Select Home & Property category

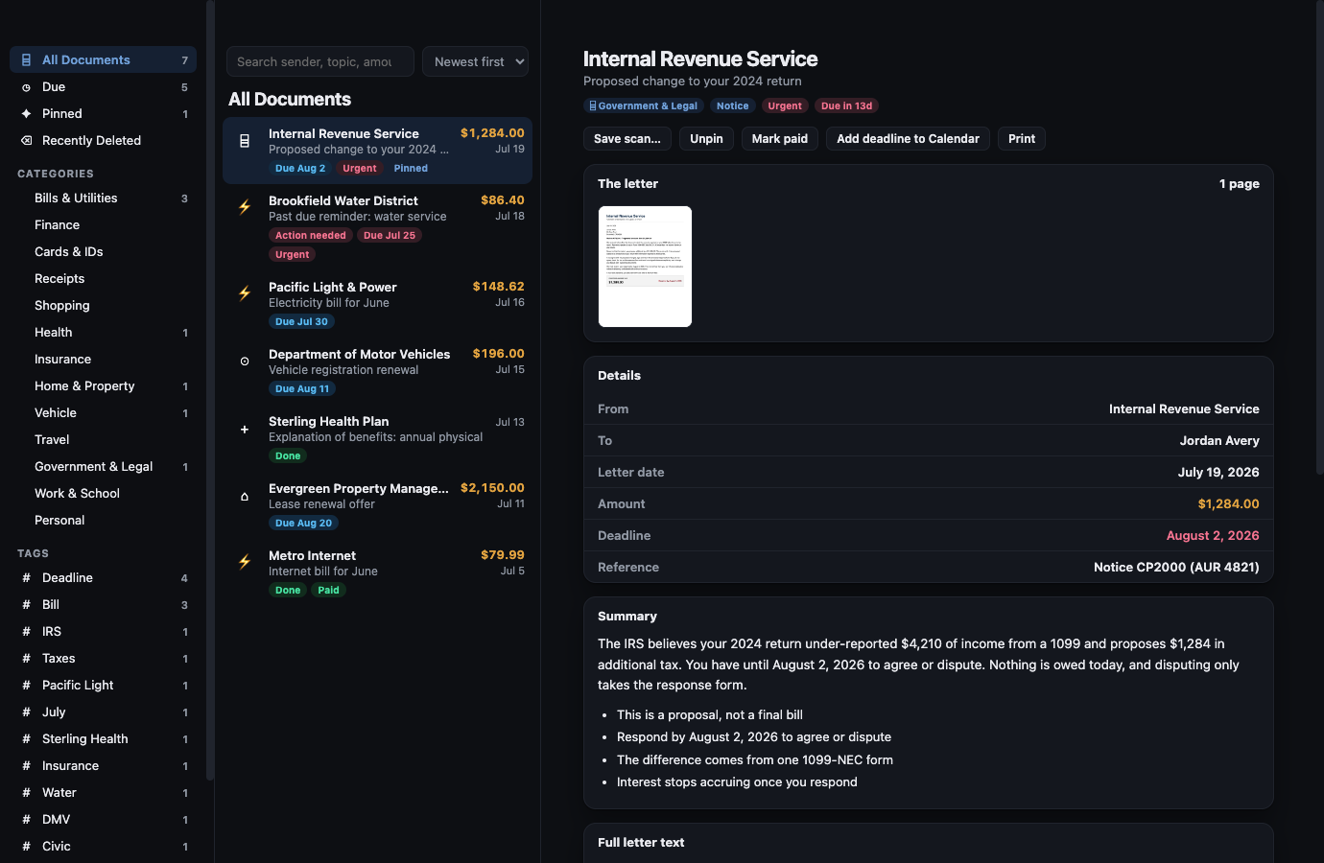(103, 385)
